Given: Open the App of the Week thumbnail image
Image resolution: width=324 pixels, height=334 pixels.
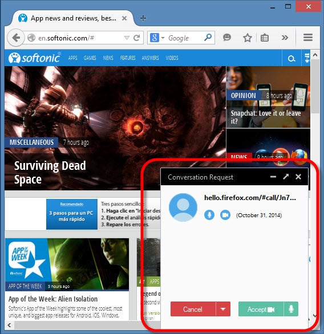Looking at the screenshot, I should click(x=67, y=264).
